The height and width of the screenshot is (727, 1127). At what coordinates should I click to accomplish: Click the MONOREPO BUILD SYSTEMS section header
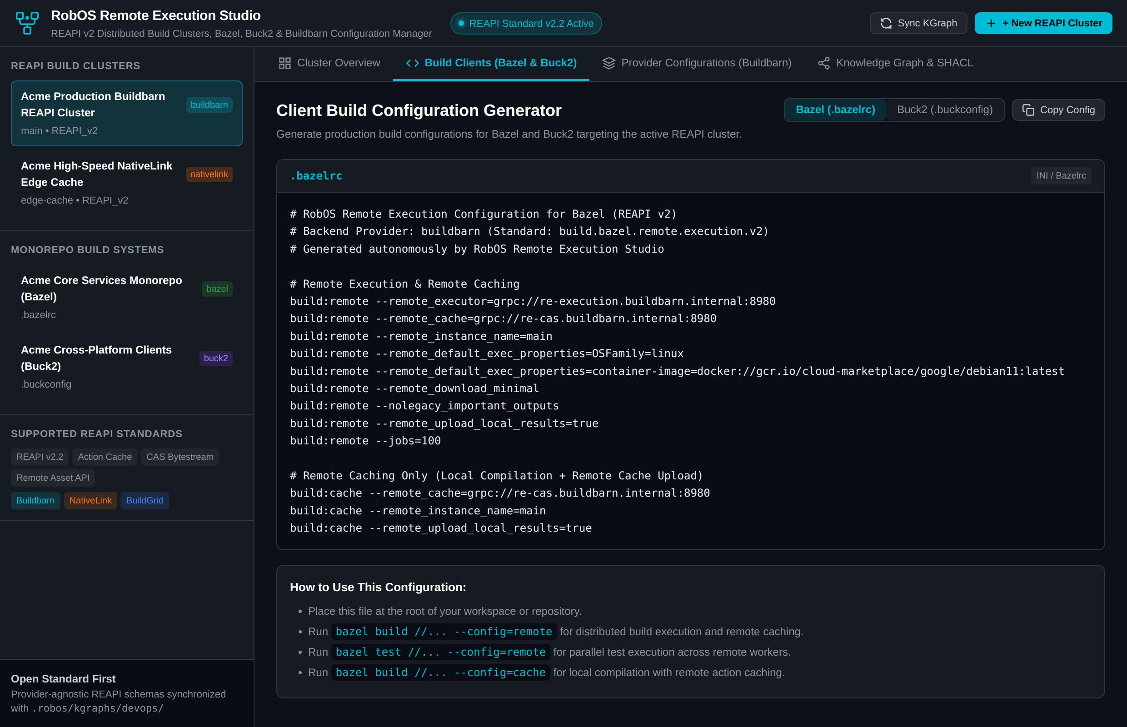87,250
